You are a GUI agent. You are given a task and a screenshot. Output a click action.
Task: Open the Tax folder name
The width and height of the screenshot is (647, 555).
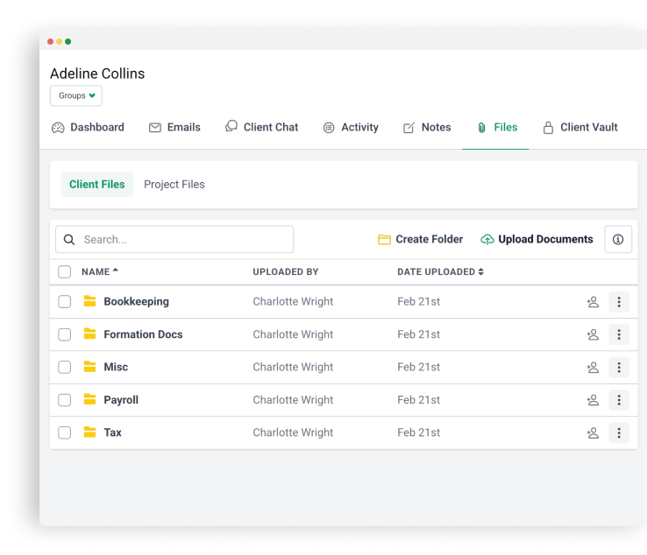(112, 432)
